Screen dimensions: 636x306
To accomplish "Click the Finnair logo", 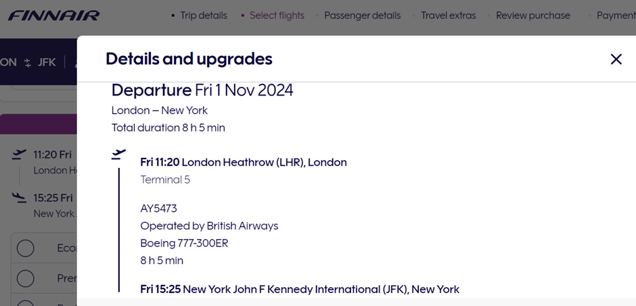I will pyautogui.click(x=53, y=15).
